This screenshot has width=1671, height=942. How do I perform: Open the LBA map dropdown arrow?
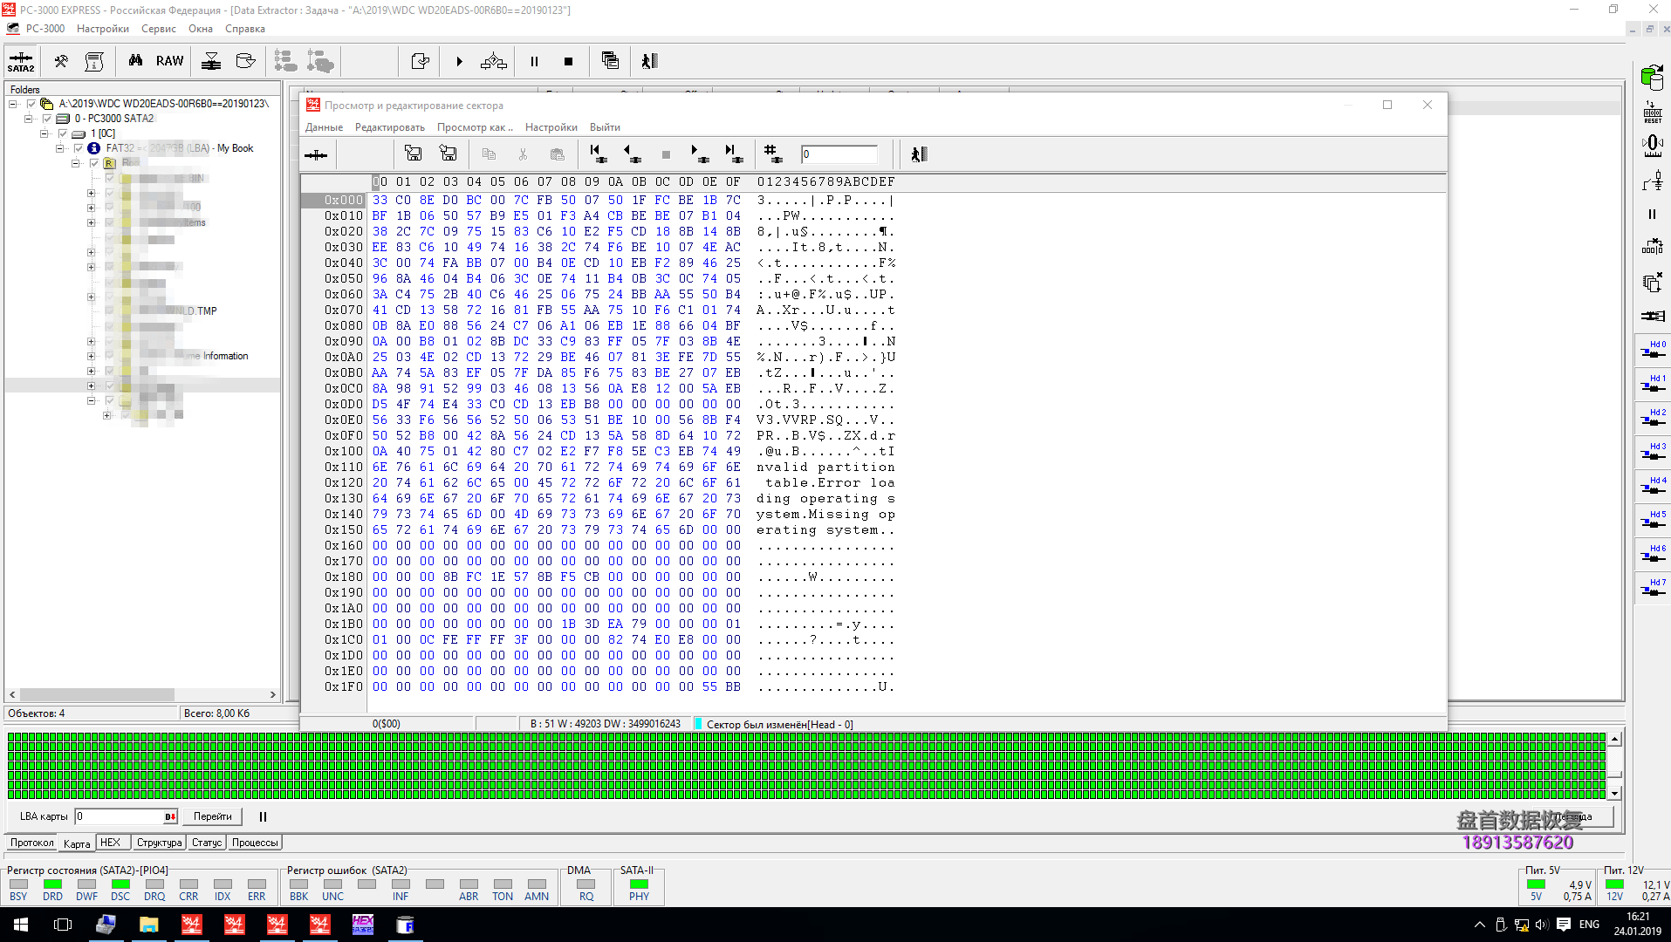pos(169,817)
